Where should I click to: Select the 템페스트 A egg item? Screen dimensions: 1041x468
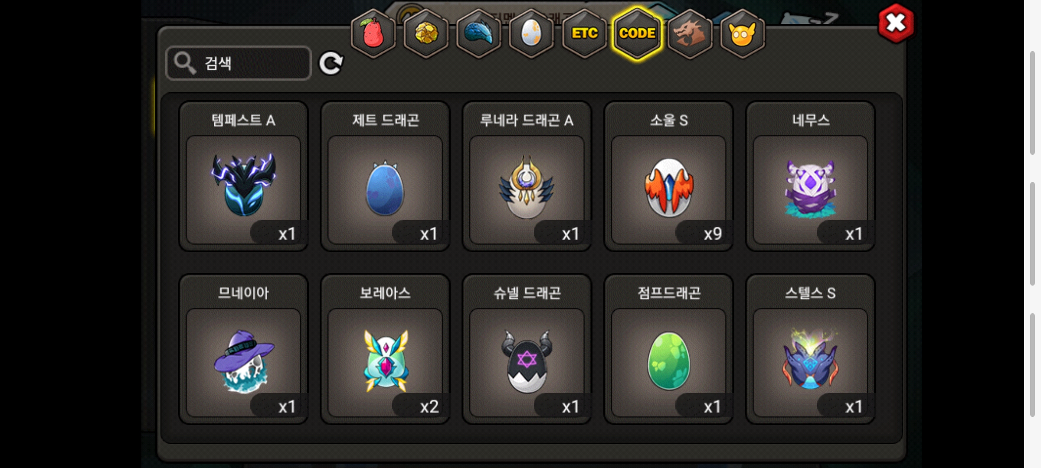coord(243,176)
